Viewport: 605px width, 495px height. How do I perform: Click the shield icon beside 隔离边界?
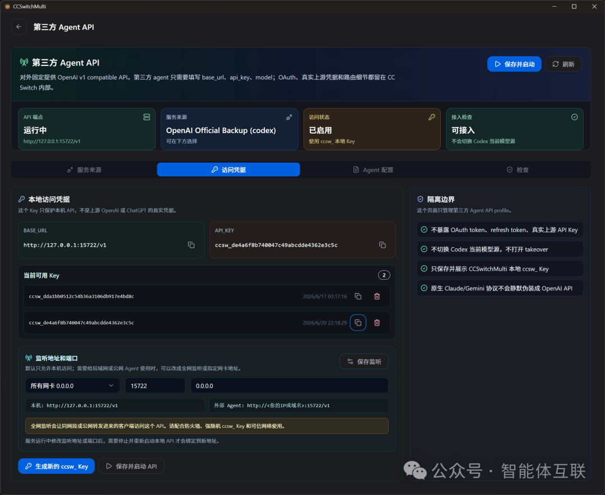pos(421,199)
